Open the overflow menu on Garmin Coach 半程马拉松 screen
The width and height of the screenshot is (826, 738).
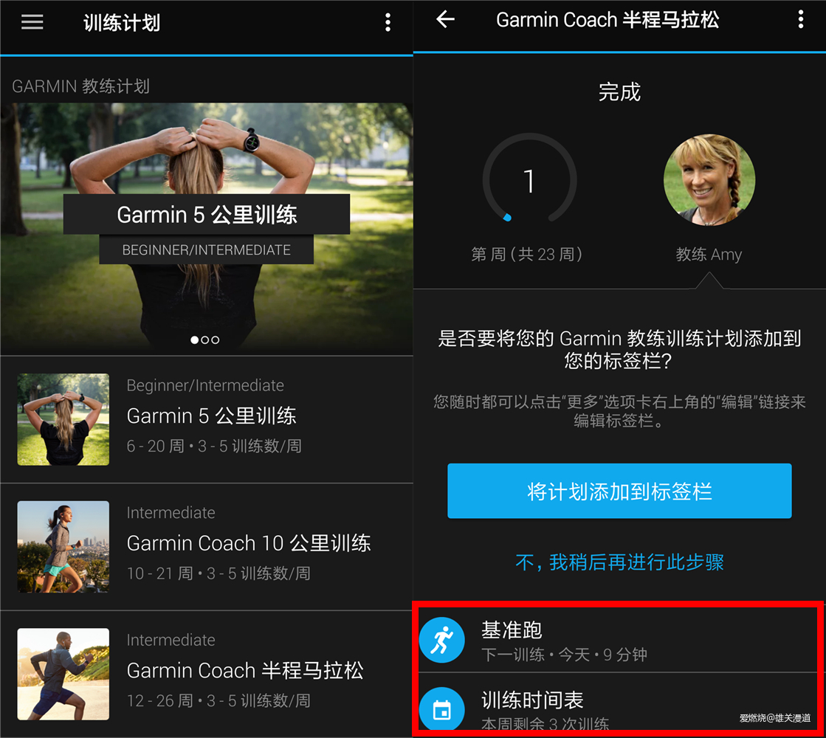pyautogui.click(x=801, y=20)
